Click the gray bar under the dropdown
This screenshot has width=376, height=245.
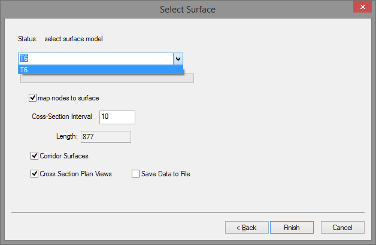coord(107,79)
